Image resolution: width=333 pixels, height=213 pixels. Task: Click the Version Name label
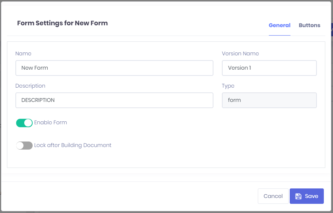pos(240,54)
